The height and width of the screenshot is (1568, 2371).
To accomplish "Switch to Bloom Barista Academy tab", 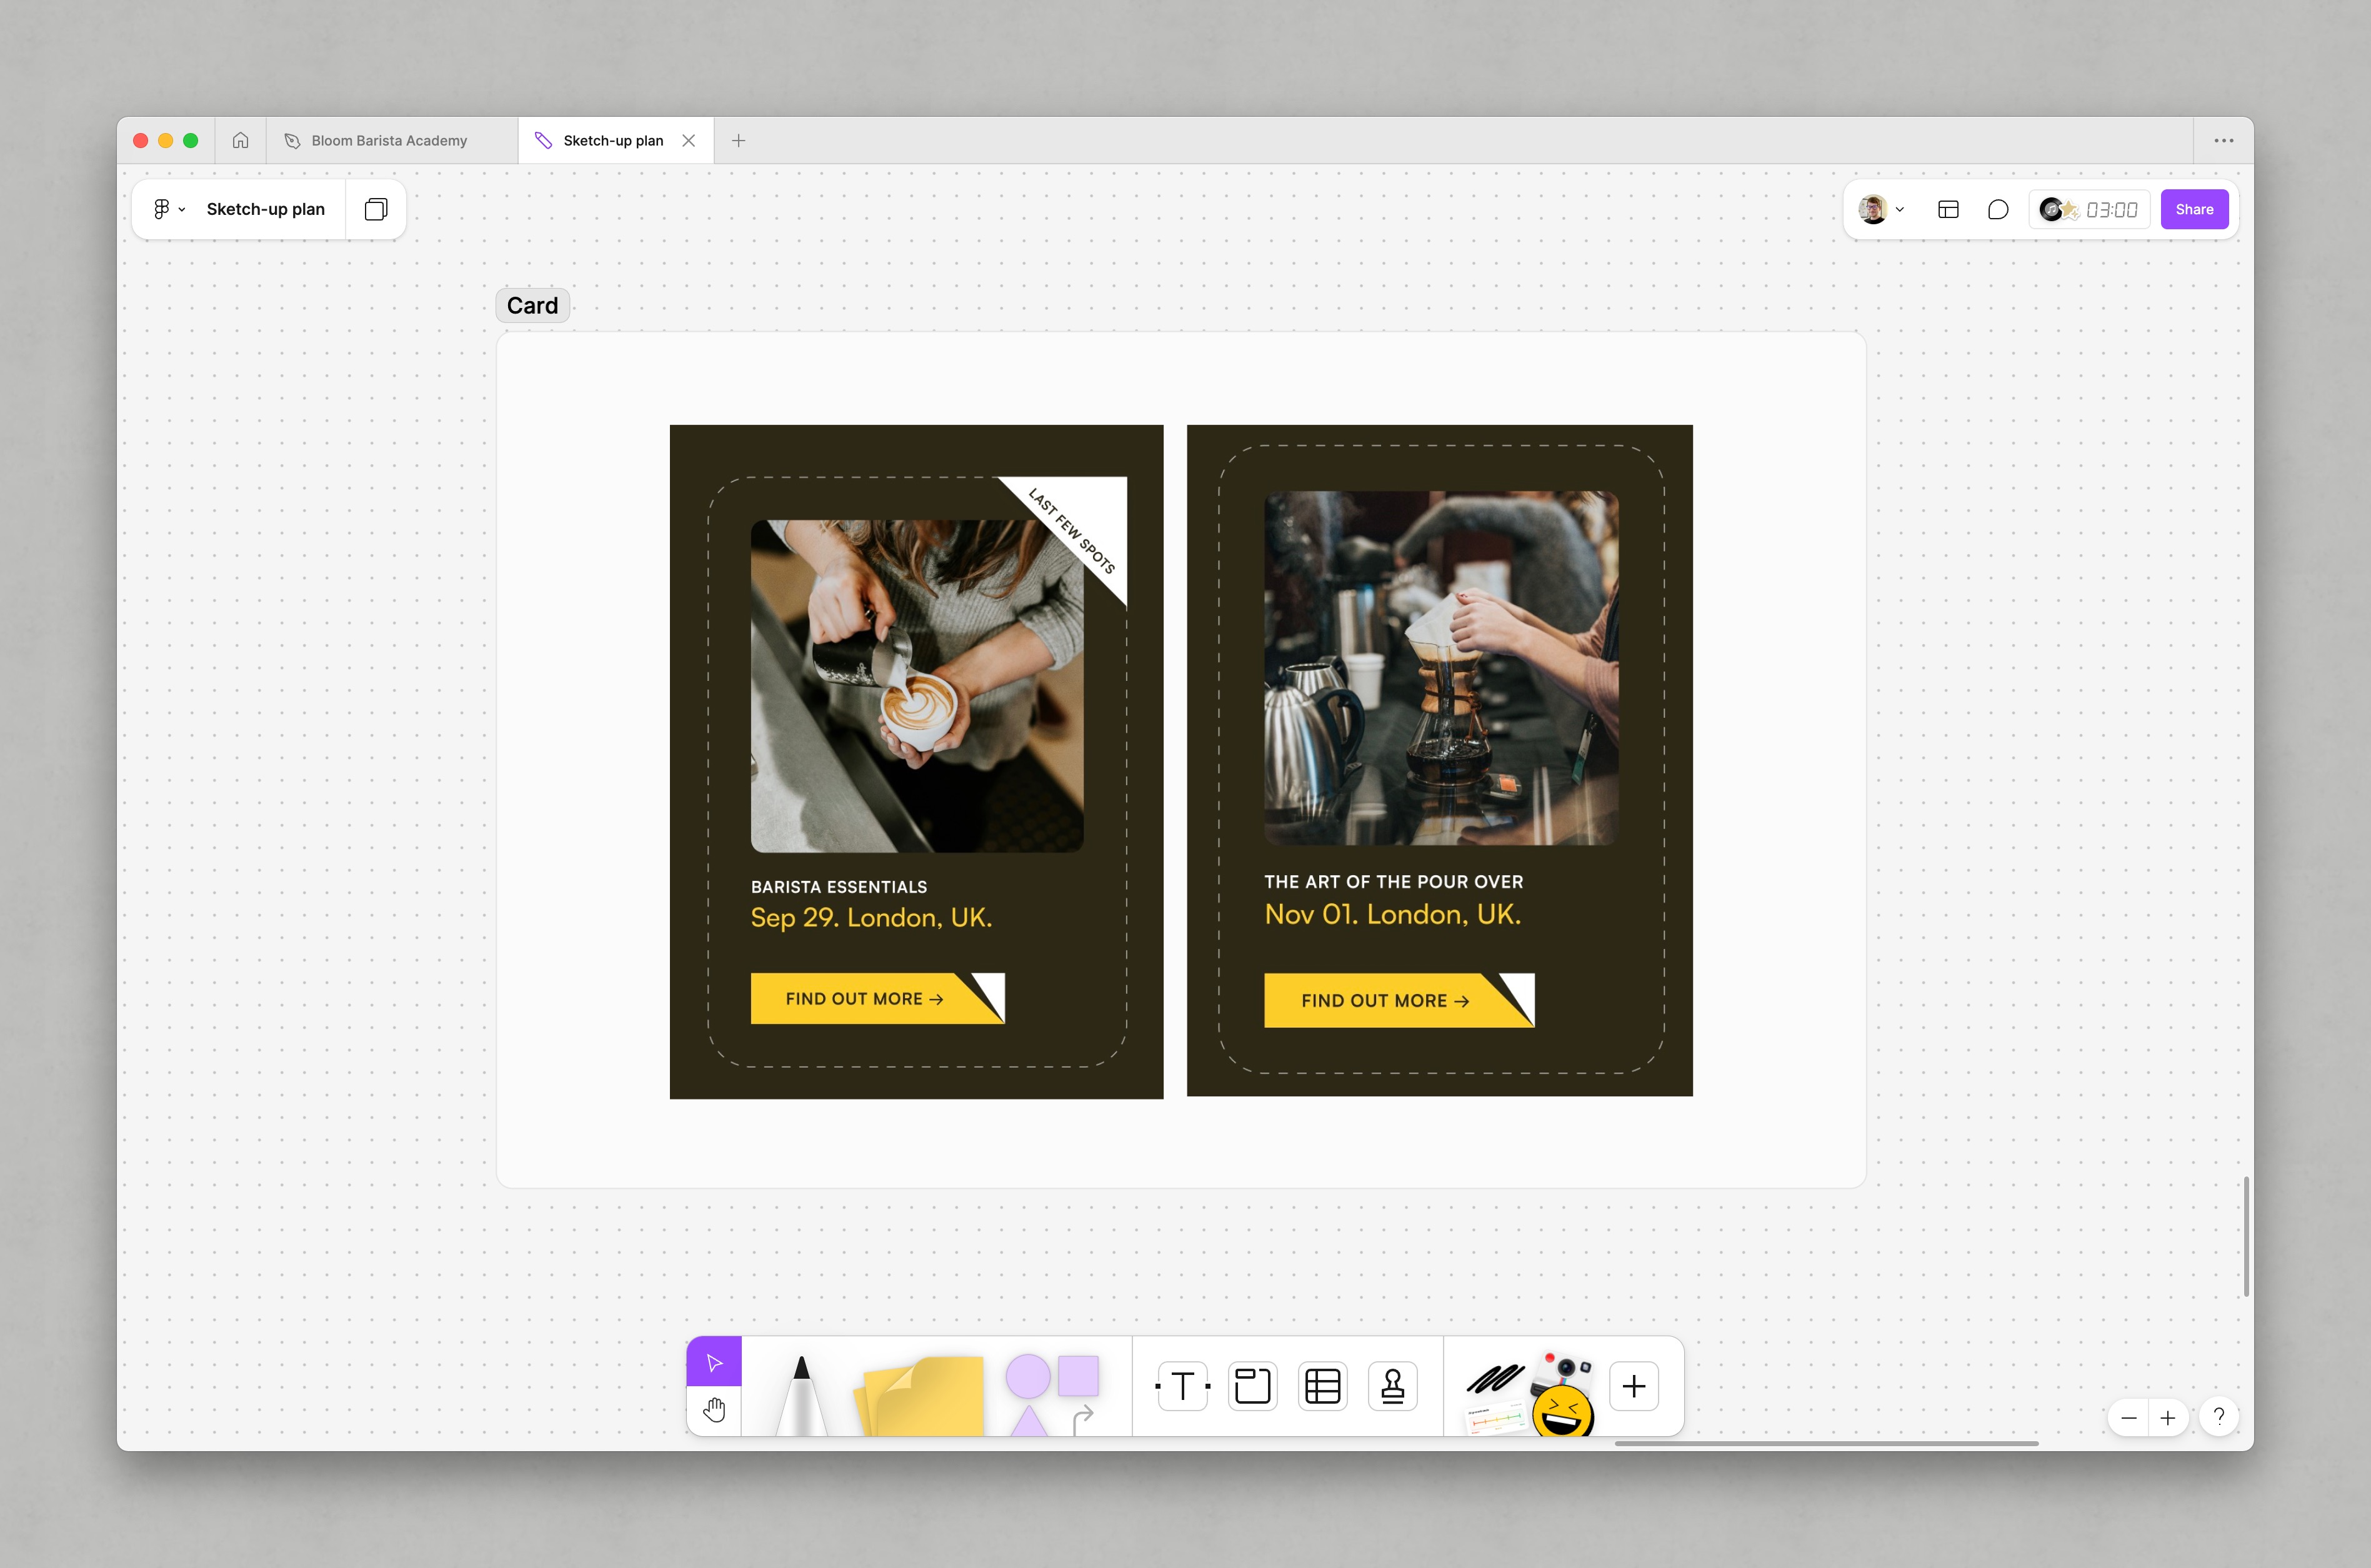I will pyautogui.click(x=389, y=141).
